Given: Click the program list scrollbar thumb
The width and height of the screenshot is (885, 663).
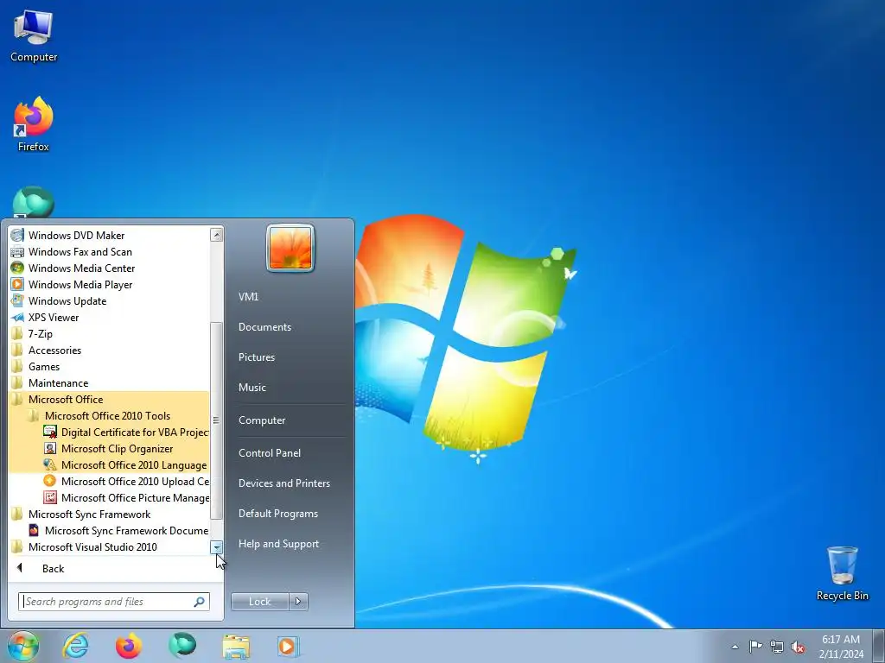Looking at the screenshot, I should coord(217,420).
